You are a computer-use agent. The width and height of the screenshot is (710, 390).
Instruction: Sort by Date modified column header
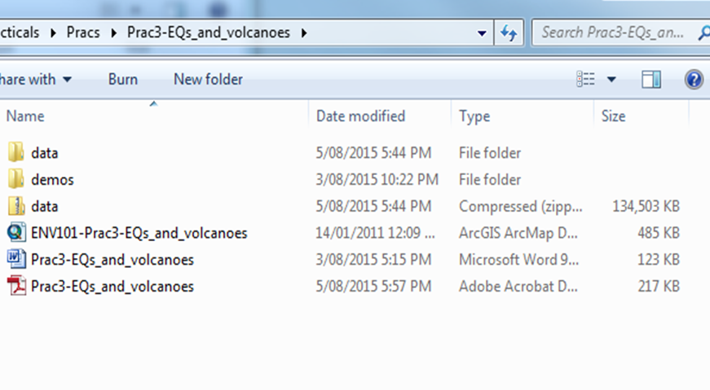pyautogui.click(x=360, y=116)
